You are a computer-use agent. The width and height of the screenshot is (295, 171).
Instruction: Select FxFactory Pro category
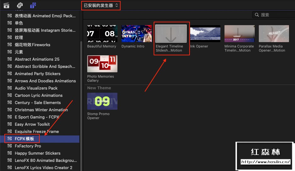click(40, 146)
